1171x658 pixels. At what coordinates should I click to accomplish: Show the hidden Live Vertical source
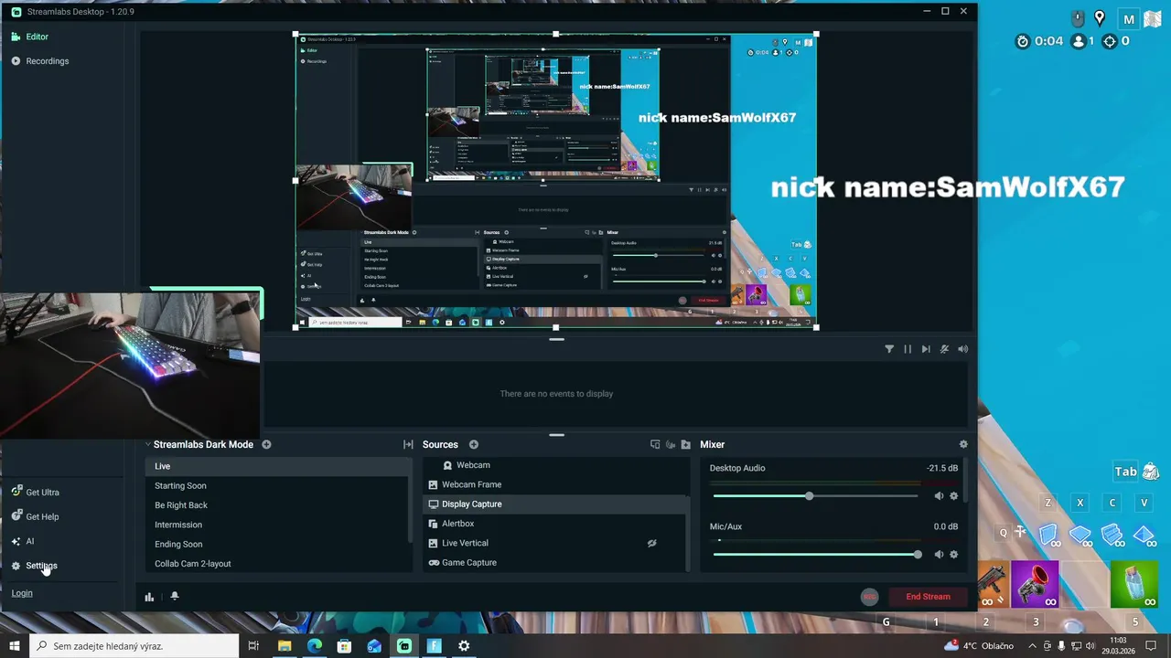click(652, 543)
